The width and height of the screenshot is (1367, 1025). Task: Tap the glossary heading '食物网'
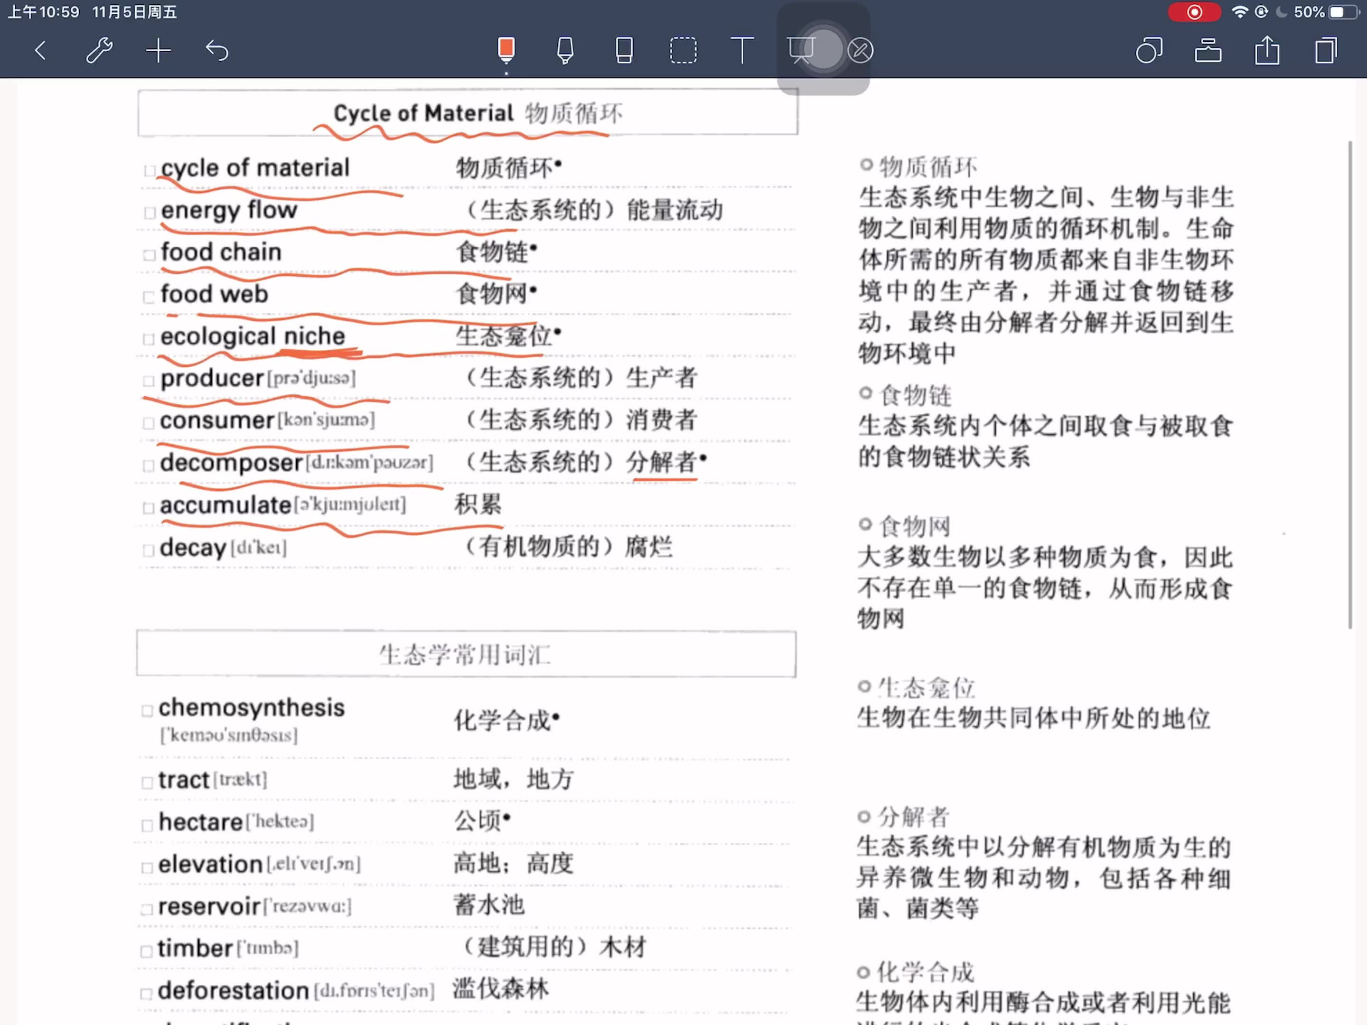pos(915,526)
